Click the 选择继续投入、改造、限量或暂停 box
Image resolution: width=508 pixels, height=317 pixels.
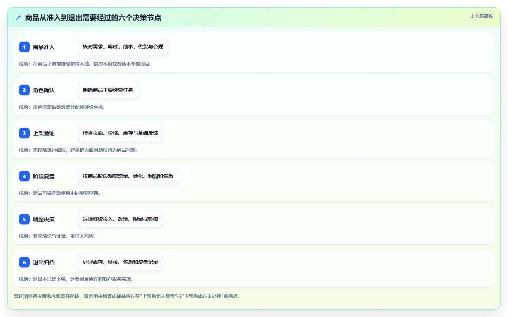coord(120,219)
